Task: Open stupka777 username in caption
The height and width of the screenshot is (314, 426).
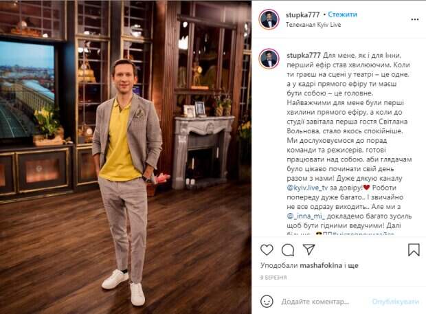Action: [x=304, y=56]
